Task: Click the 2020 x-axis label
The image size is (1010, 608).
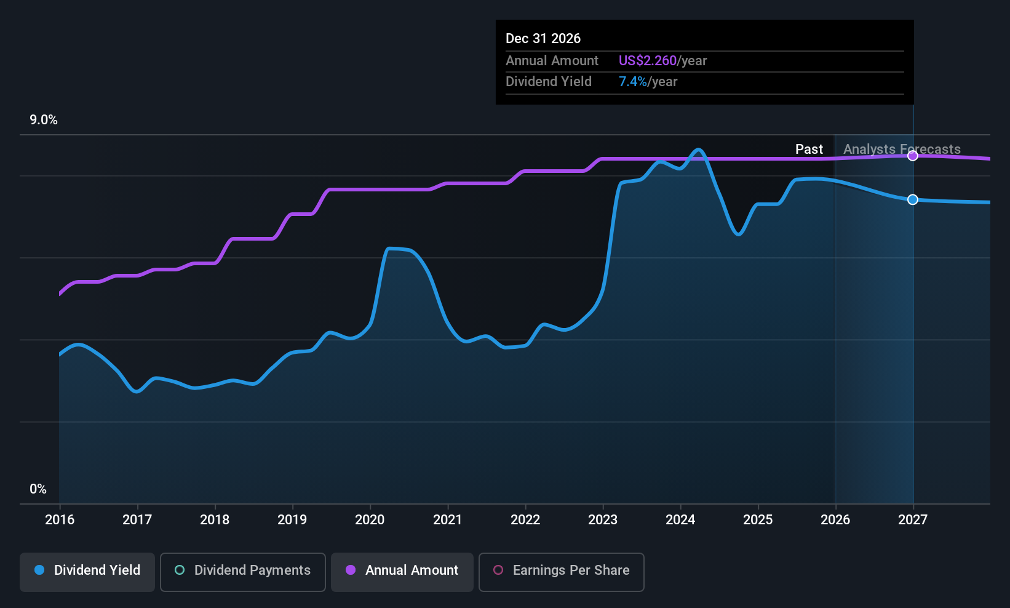Action: 370,519
